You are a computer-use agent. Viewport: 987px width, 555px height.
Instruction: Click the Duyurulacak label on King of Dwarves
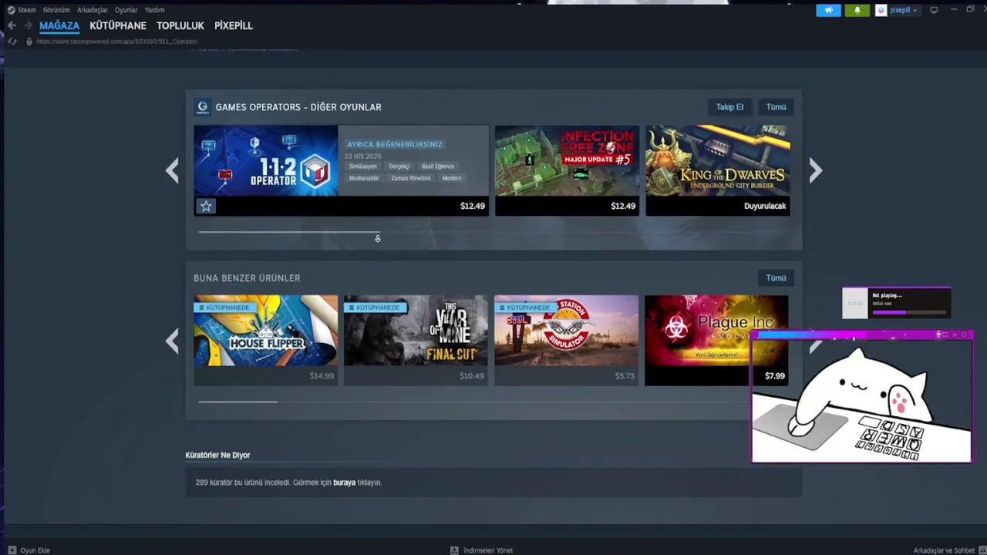[765, 206]
